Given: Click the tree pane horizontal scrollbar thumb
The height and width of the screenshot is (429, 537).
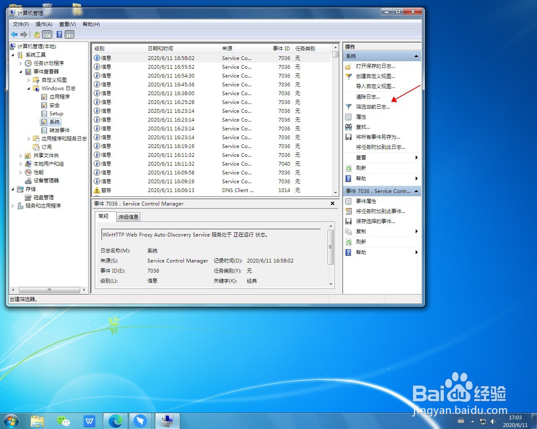Looking at the screenshot, I should point(49,290).
